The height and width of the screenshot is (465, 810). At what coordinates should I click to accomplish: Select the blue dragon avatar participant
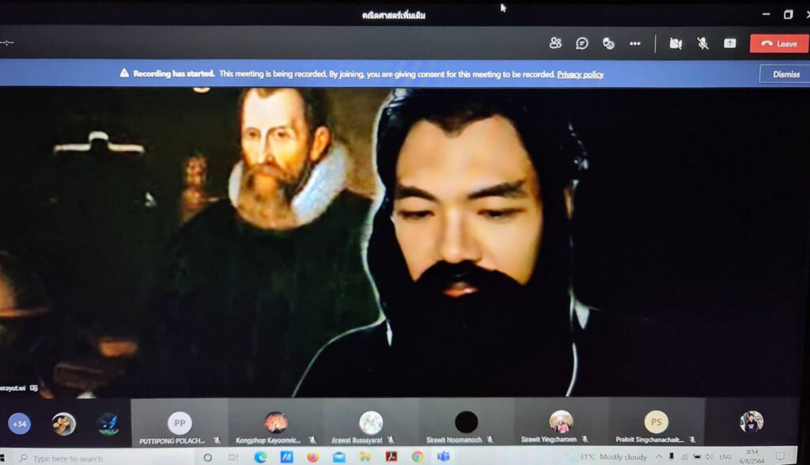pyautogui.click(x=108, y=424)
